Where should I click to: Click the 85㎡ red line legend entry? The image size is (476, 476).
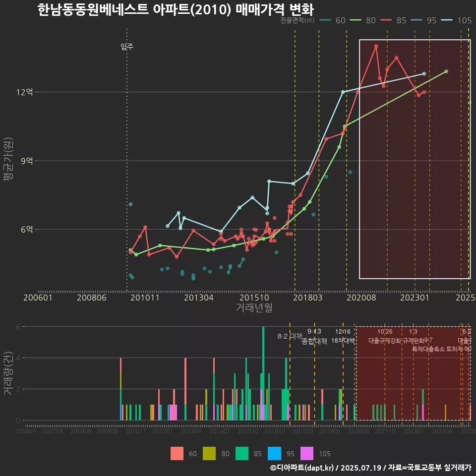(x=393, y=20)
